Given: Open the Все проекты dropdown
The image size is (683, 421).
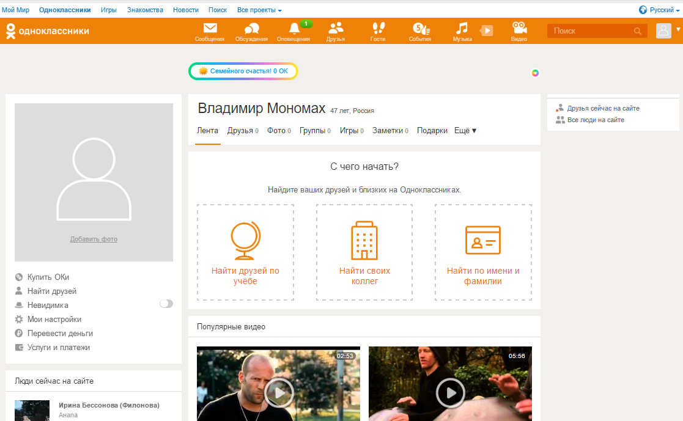Looking at the screenshot, I should [259, 10].
